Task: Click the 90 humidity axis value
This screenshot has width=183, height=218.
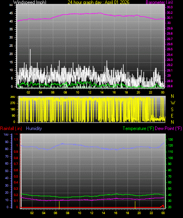Action: pos(7,142)
